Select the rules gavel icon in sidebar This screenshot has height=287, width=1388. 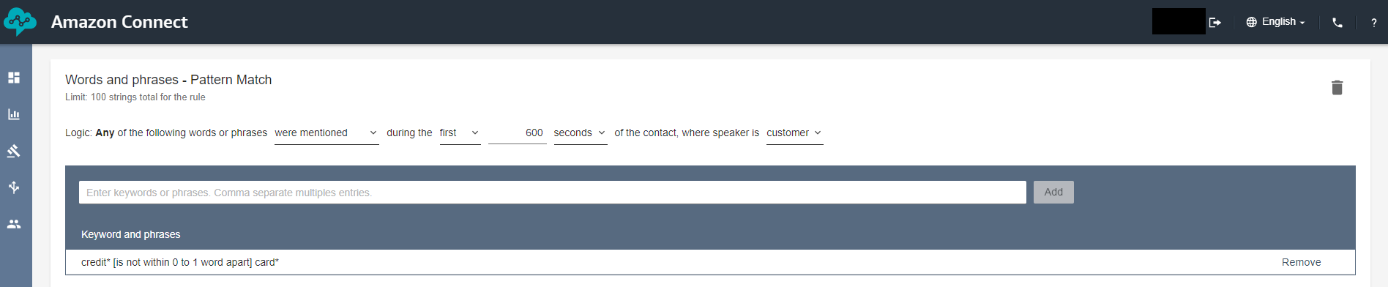(14, 151)
